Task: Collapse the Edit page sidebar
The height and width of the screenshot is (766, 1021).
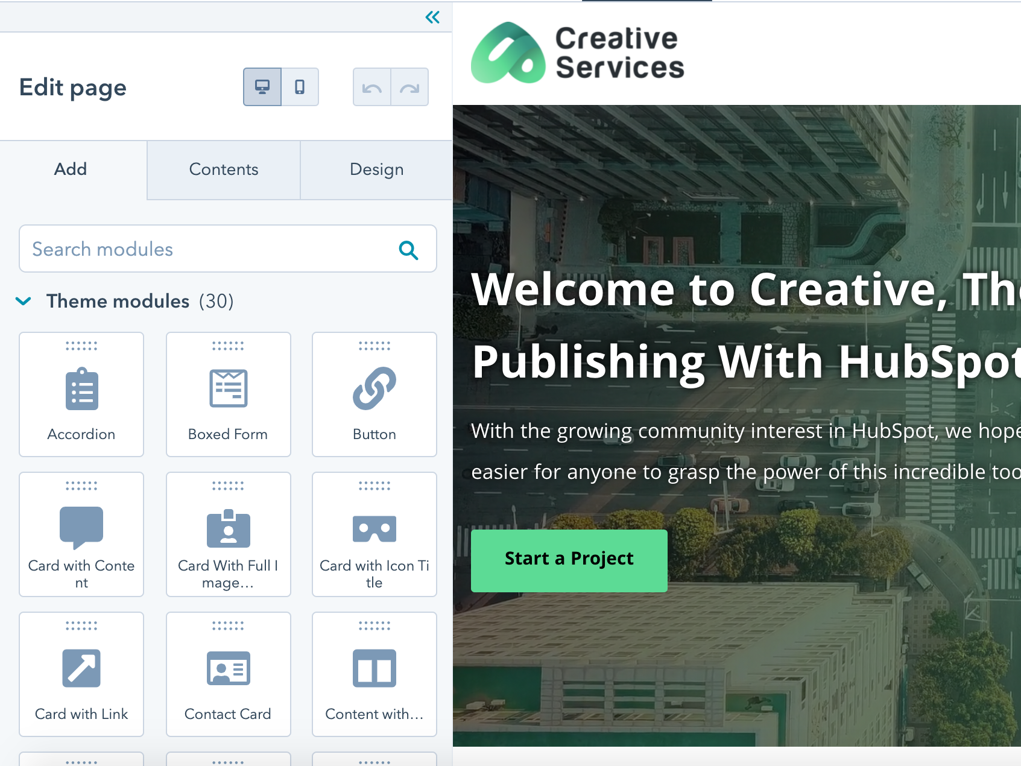Action: pos(432,17)
